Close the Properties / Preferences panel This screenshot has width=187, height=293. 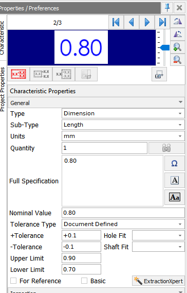[179, 8]
